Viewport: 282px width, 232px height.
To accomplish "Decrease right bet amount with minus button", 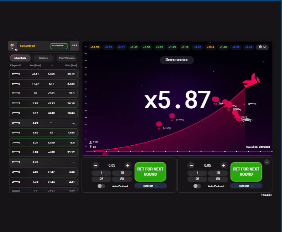I will [x=192, y=165].
